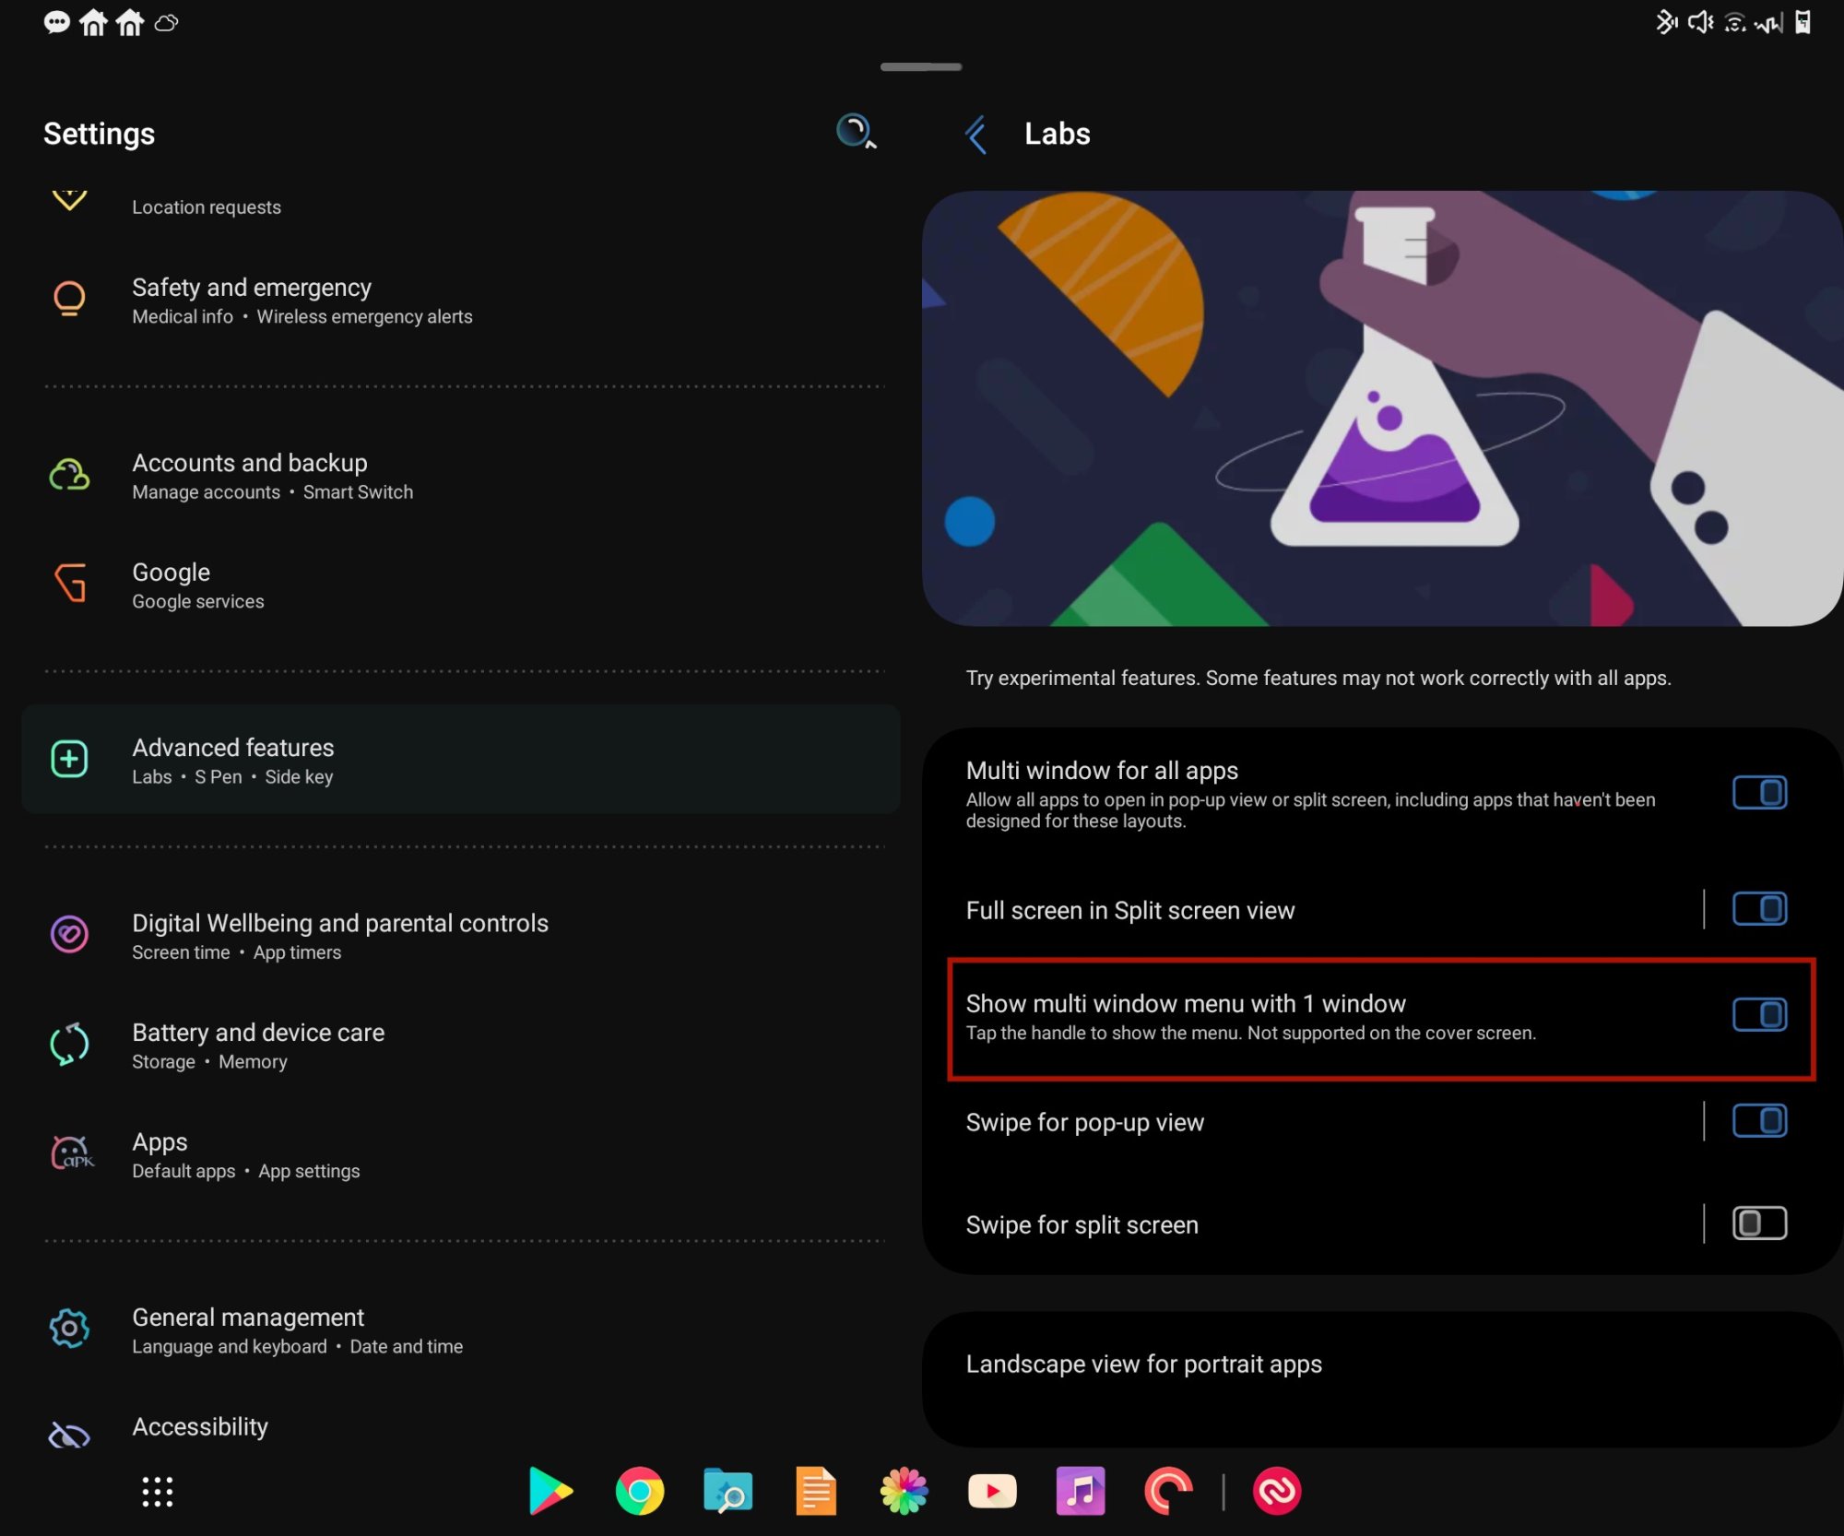The height and width of the screenshot is (1536, 1844).
Task: Toggle Full screen in Split screen view
Action: (1759, 909)
